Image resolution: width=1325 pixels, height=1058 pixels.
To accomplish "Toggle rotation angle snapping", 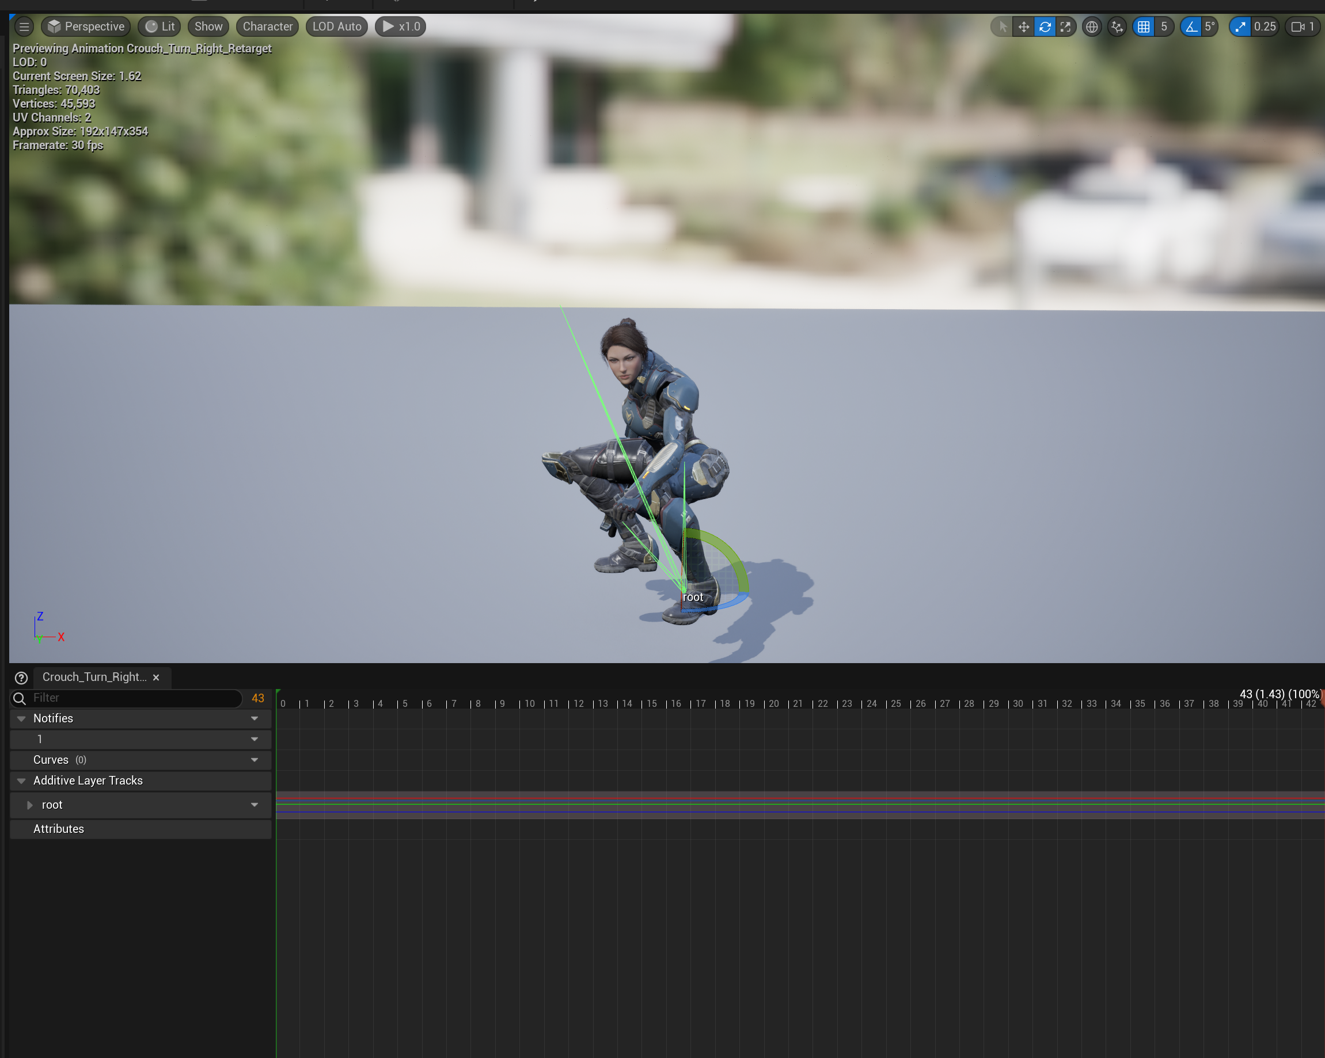I will click(1191, 26).
